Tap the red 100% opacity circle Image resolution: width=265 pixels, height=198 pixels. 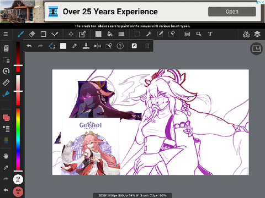18,192
